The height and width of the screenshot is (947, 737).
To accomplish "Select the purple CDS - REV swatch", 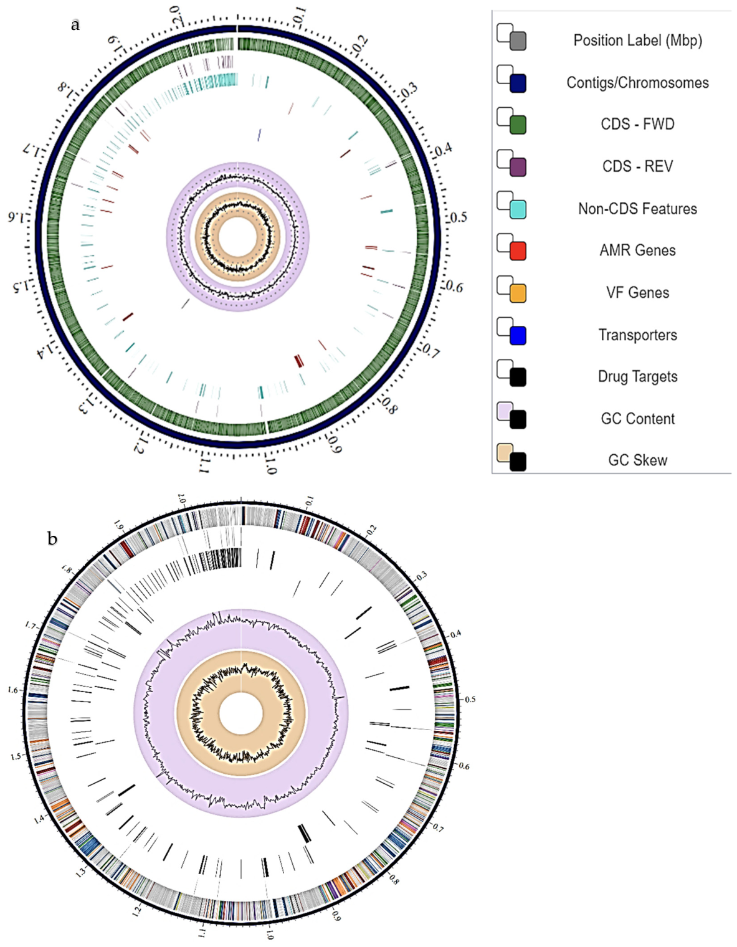I will (x=518, y=167).
